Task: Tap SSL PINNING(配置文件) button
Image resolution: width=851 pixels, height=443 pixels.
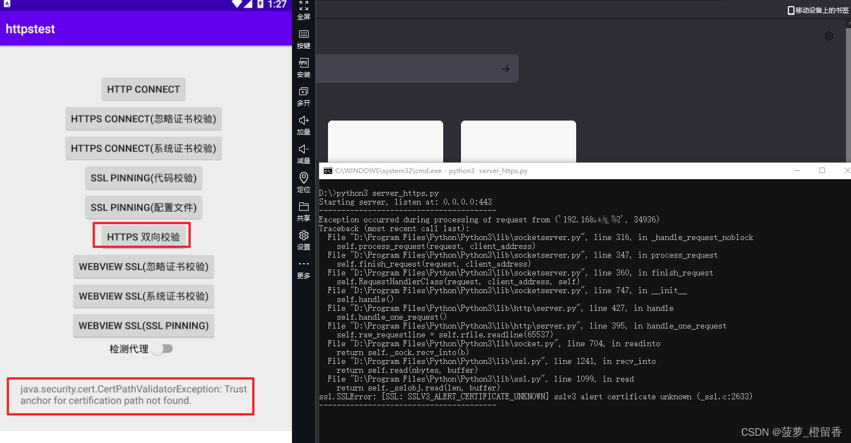Action: 143,207
